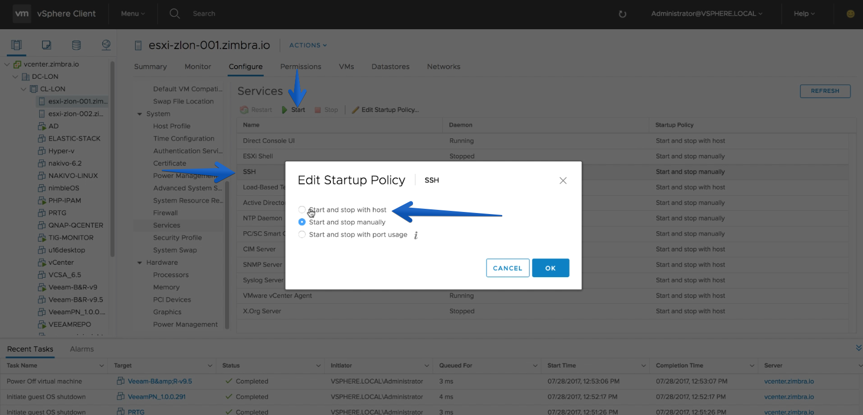This screenshot has width=863, height=415.
Task: Click Restart in the Services toolbar
Action: pyautogui.click(x=256, y=110)
